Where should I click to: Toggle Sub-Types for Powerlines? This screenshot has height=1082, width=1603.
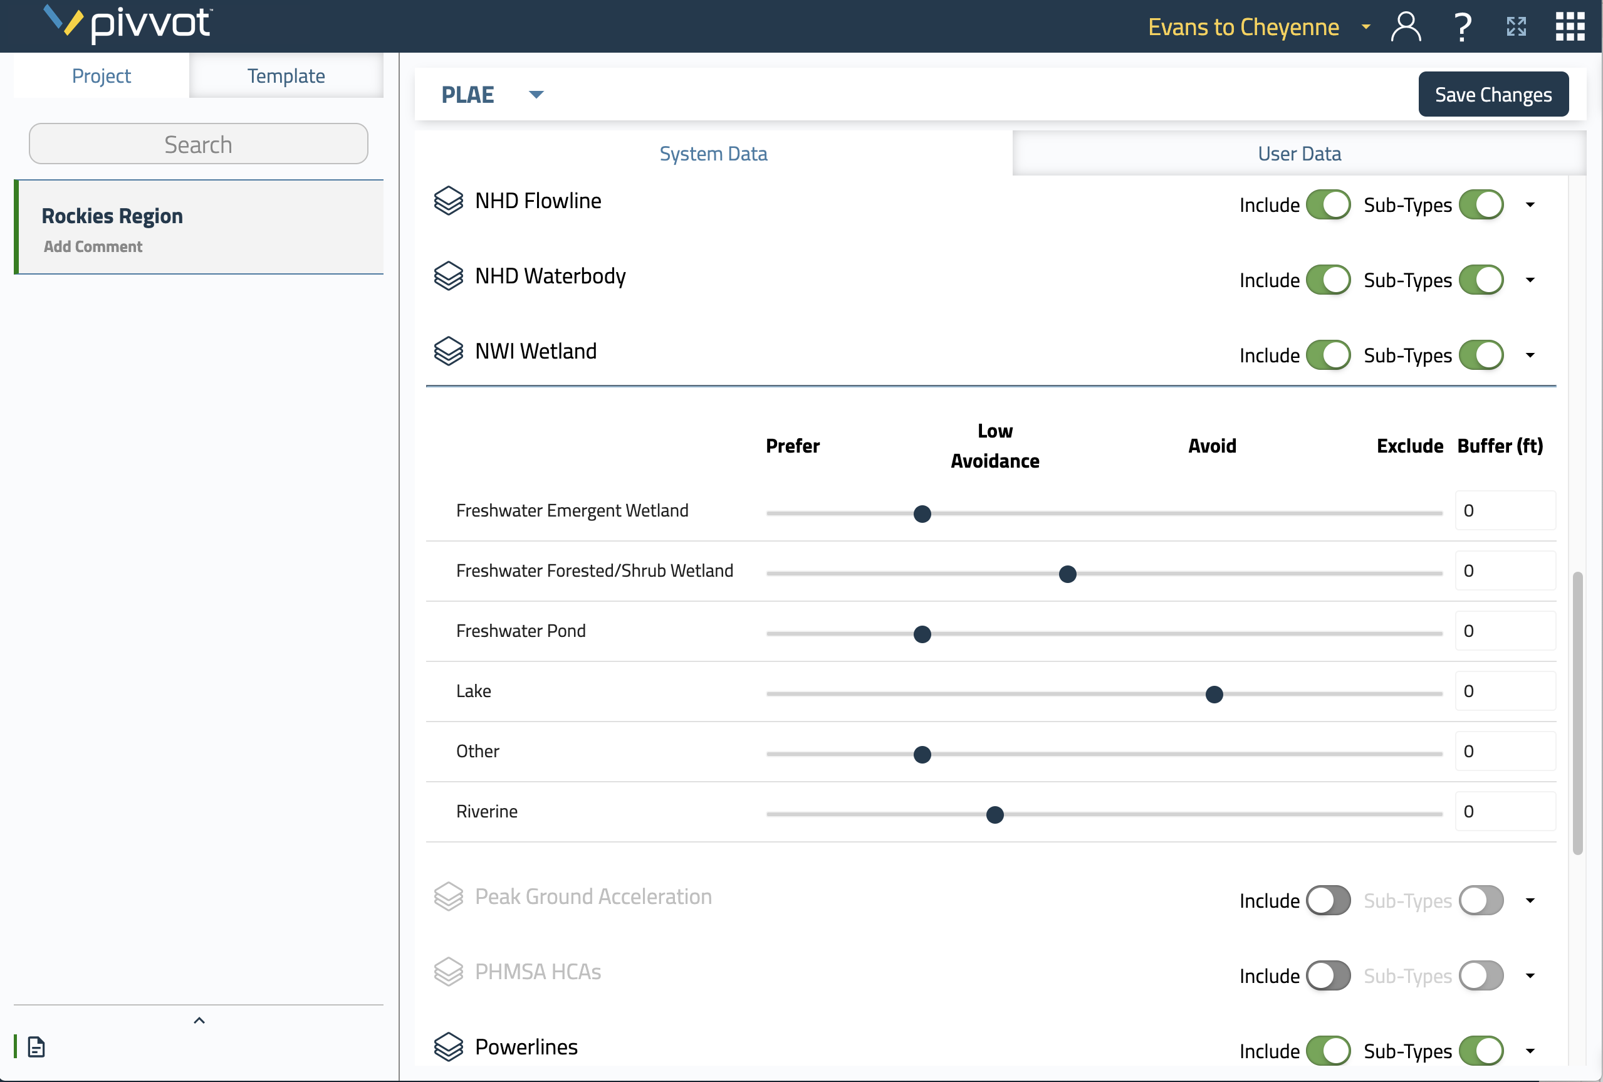(1481, 1051)
